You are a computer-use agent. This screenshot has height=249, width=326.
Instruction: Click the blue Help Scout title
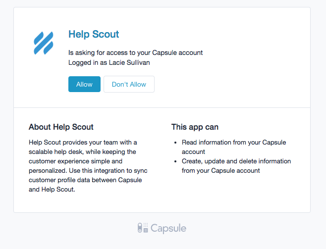(x=94, y=34)
